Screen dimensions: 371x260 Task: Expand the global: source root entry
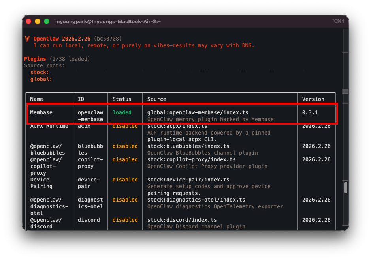click(x=41, y=79)
